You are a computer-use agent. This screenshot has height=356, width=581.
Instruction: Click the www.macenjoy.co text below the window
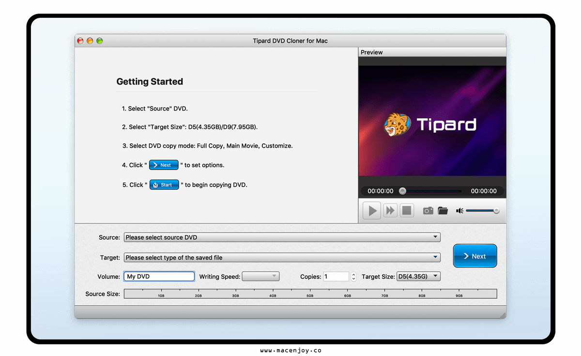[290, 350]
